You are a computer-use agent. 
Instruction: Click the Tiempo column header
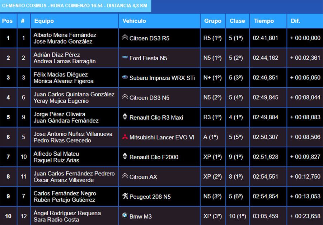[x=264, y=21]
